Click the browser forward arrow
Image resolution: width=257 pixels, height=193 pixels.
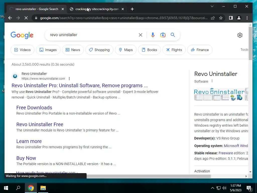point(18,18)
